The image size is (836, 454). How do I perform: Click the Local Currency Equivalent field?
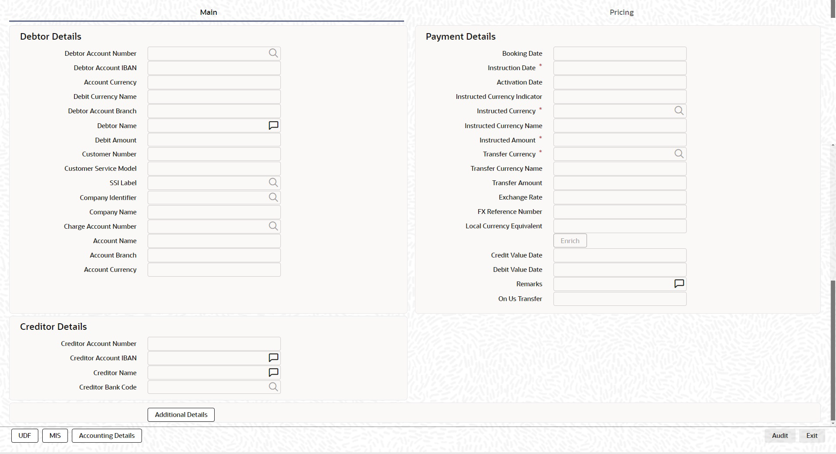620,226
